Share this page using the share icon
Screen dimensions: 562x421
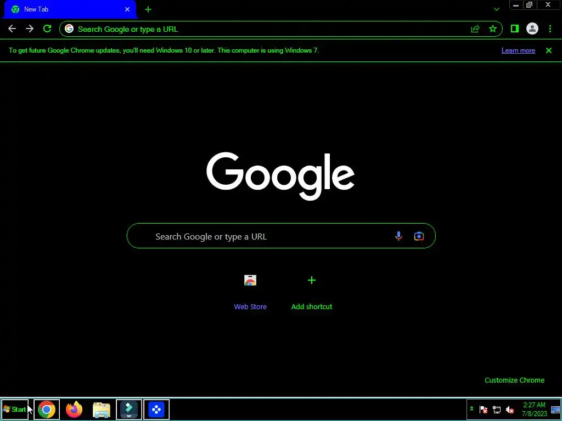[475, 29]
